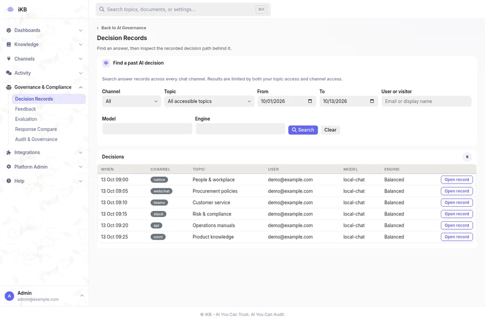
Task: Click the CHANNEL column header
Action: tap(160, 170)
